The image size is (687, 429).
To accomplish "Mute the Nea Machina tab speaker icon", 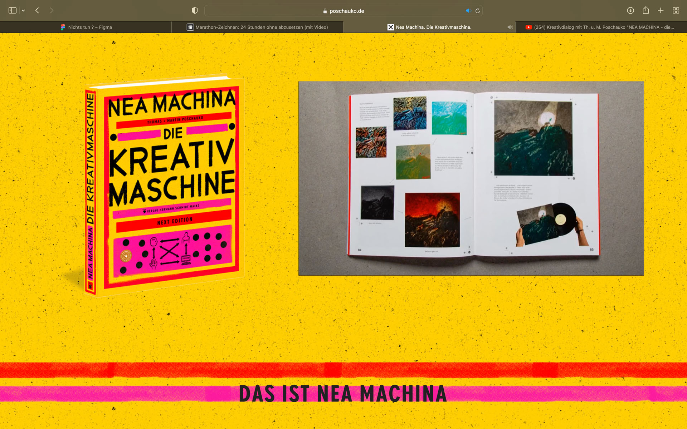I will (x=510, y=27).
